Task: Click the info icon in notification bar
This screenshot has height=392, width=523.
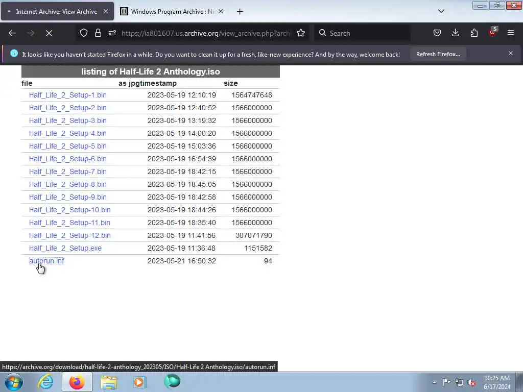Action: click(x=14, y=53)
